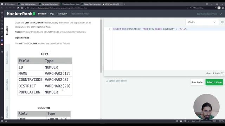Click the problem panel scrollbar
The image size is (225, 126).
pyautogui.click(x=101, y=46)
